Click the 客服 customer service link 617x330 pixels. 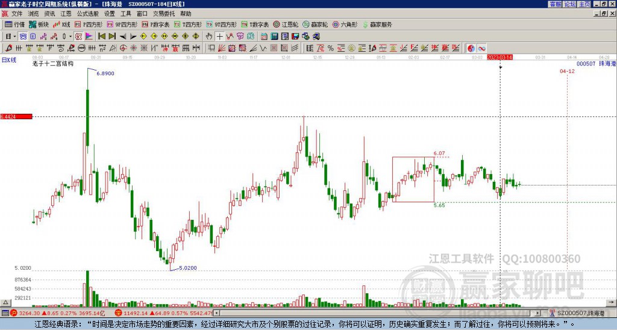pos(555,4)
